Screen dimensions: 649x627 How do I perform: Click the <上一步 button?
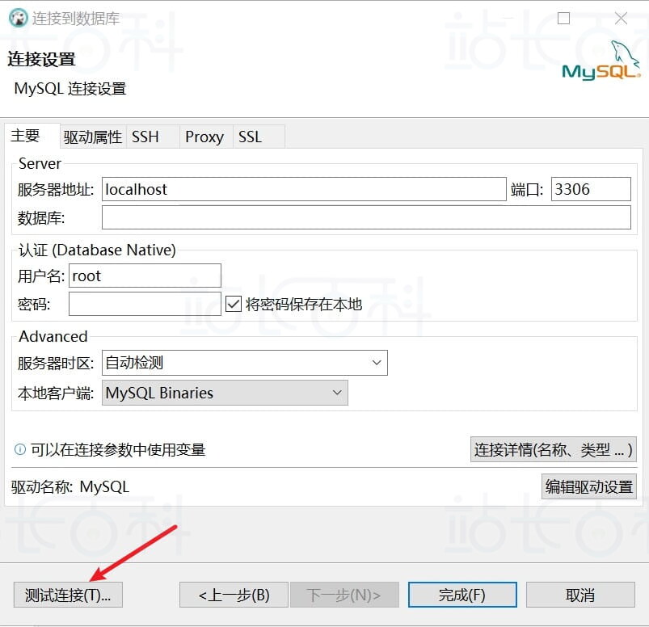coord(233,594)
